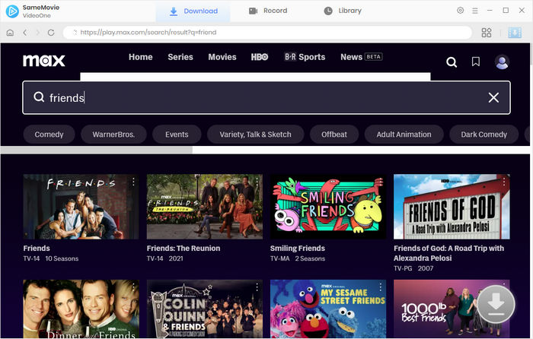533x339 pixels.
Task: Open My Sesame Street Friends thumbnail
Action: pyautogui.click(x=328, y=309)
